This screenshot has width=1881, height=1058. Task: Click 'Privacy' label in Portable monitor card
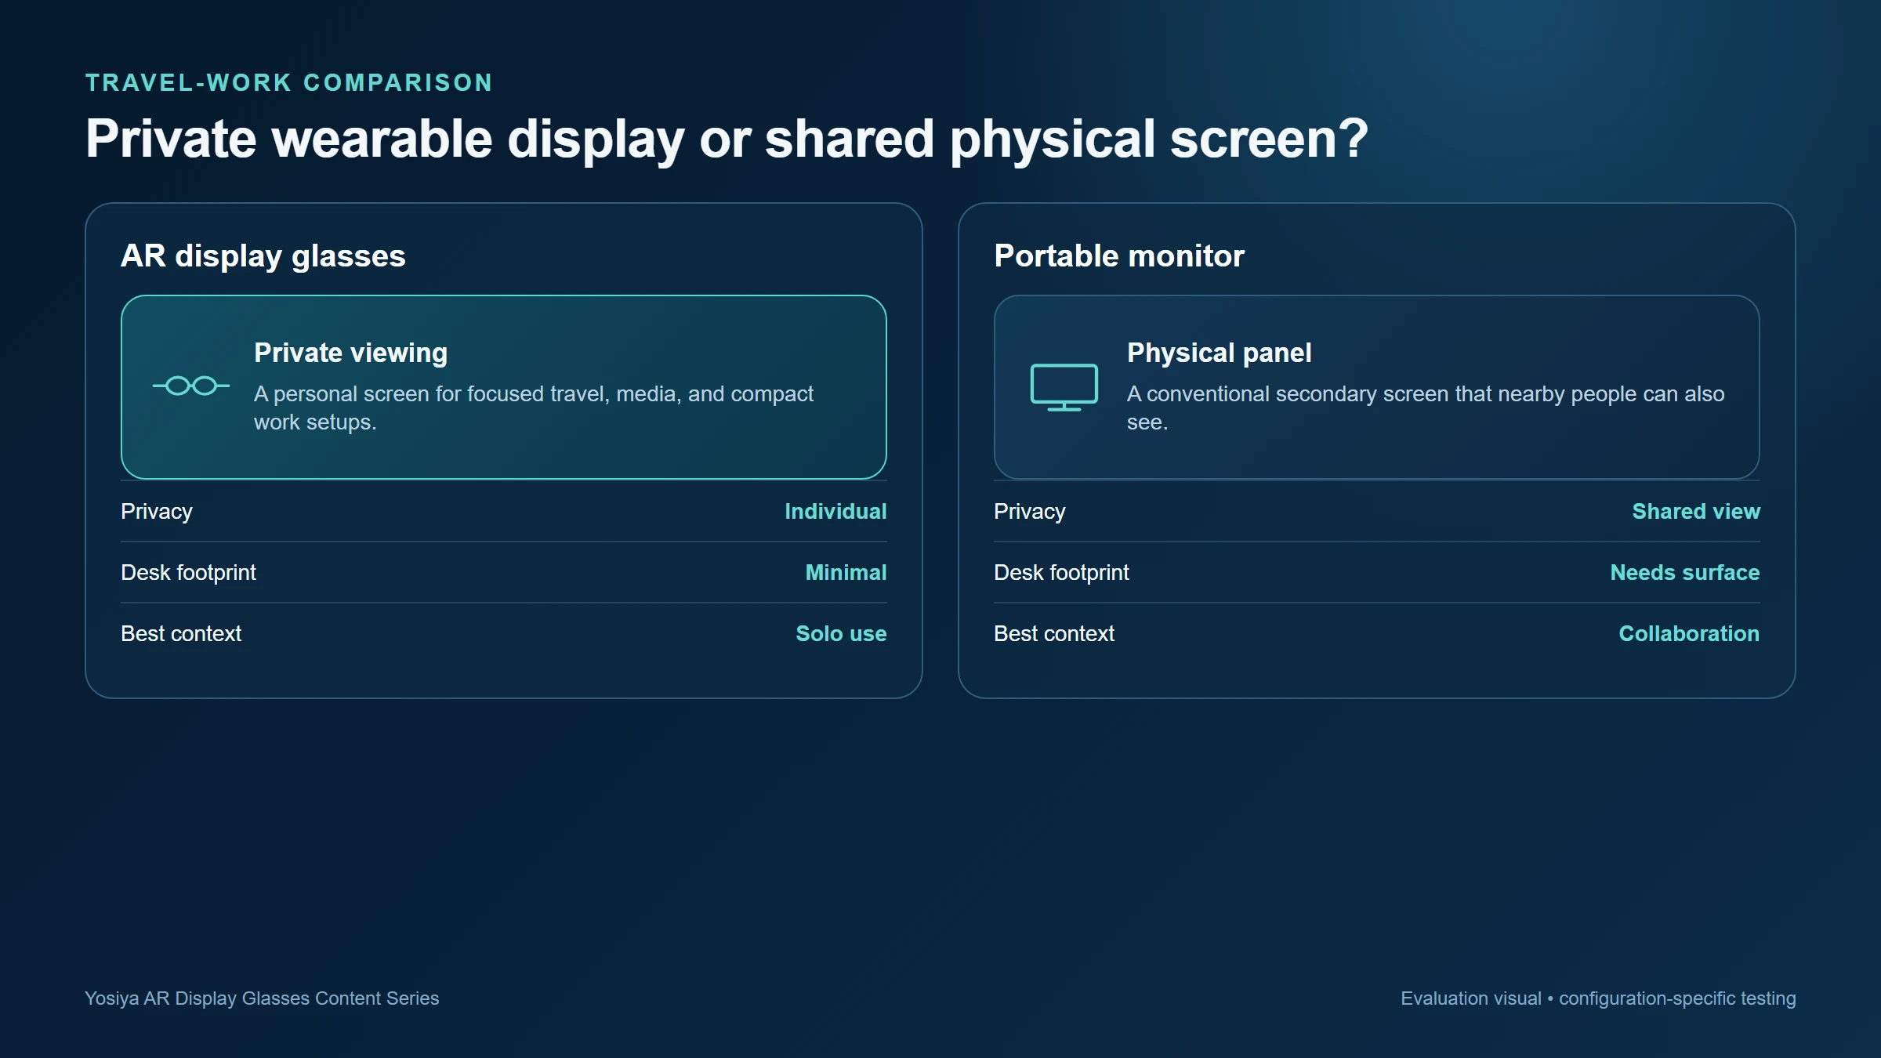click(x=1030, y=511)
